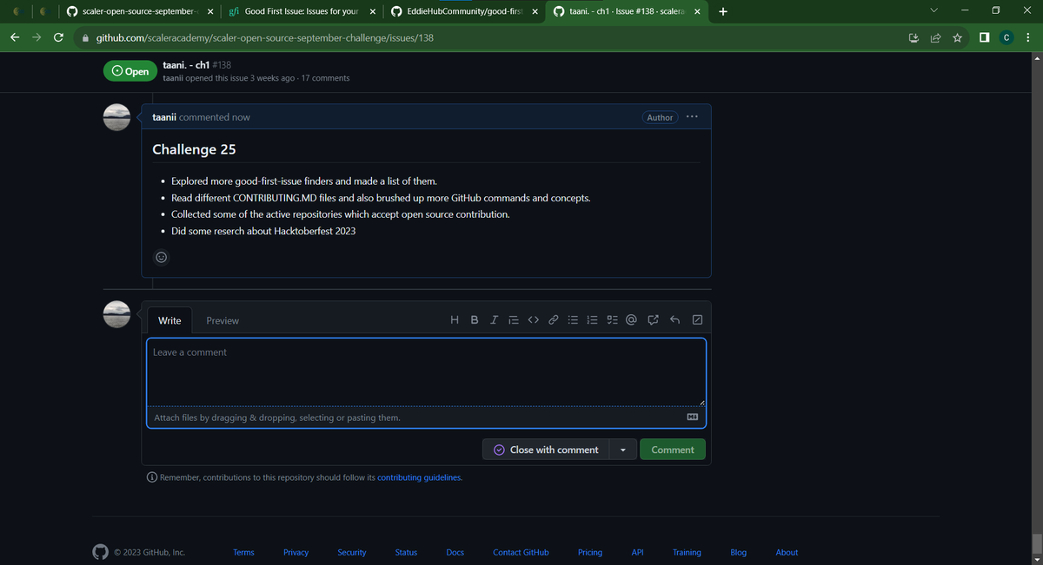
Task: Open a new browser tab
Action: pyautogui.click(x=723, y=11)
